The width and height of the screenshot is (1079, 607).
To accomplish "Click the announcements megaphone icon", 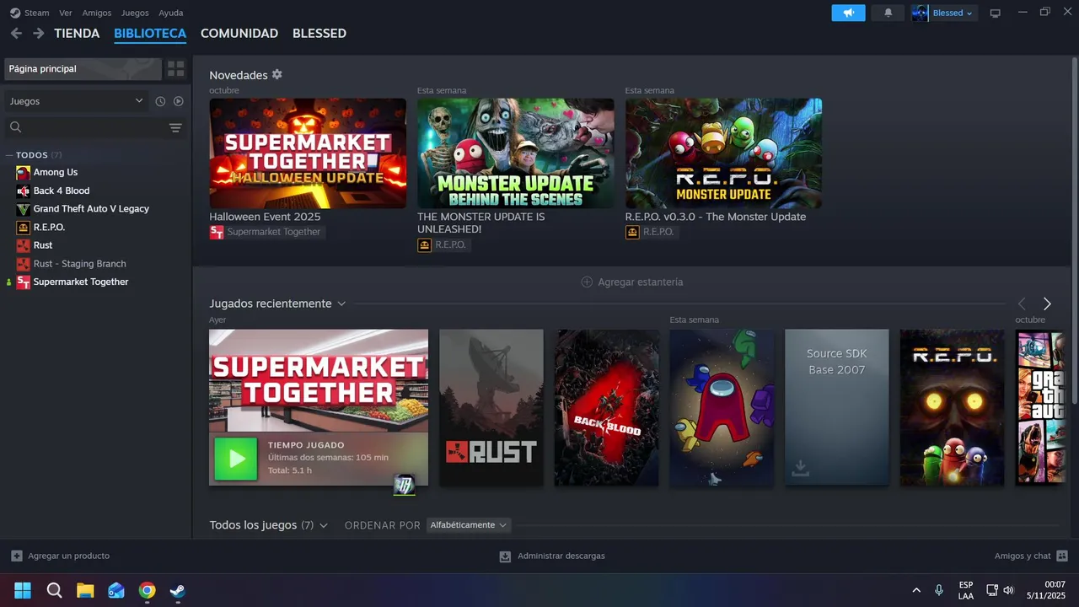I will point(848,13).
